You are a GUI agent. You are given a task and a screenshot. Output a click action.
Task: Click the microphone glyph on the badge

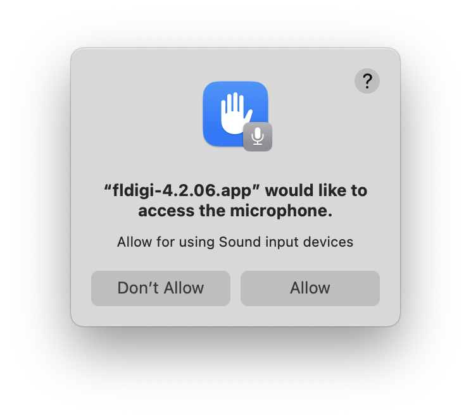258,137
